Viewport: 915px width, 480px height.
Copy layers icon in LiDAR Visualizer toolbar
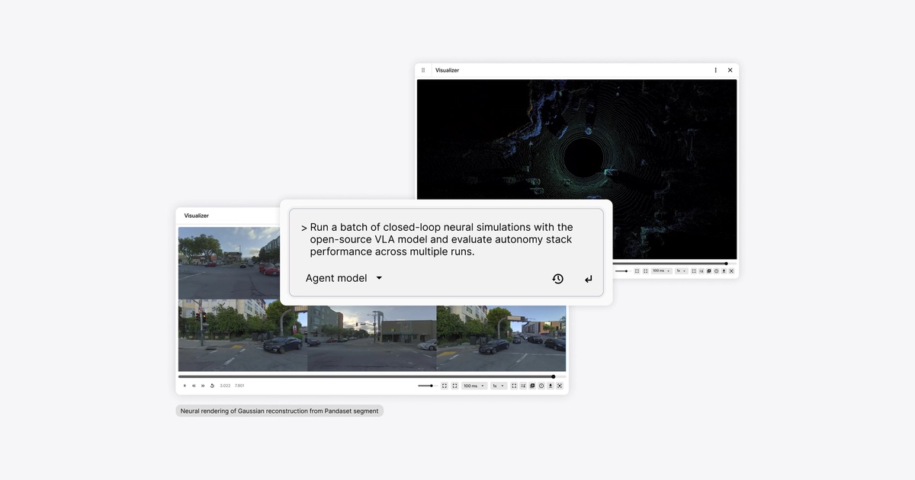coord(709,270)
